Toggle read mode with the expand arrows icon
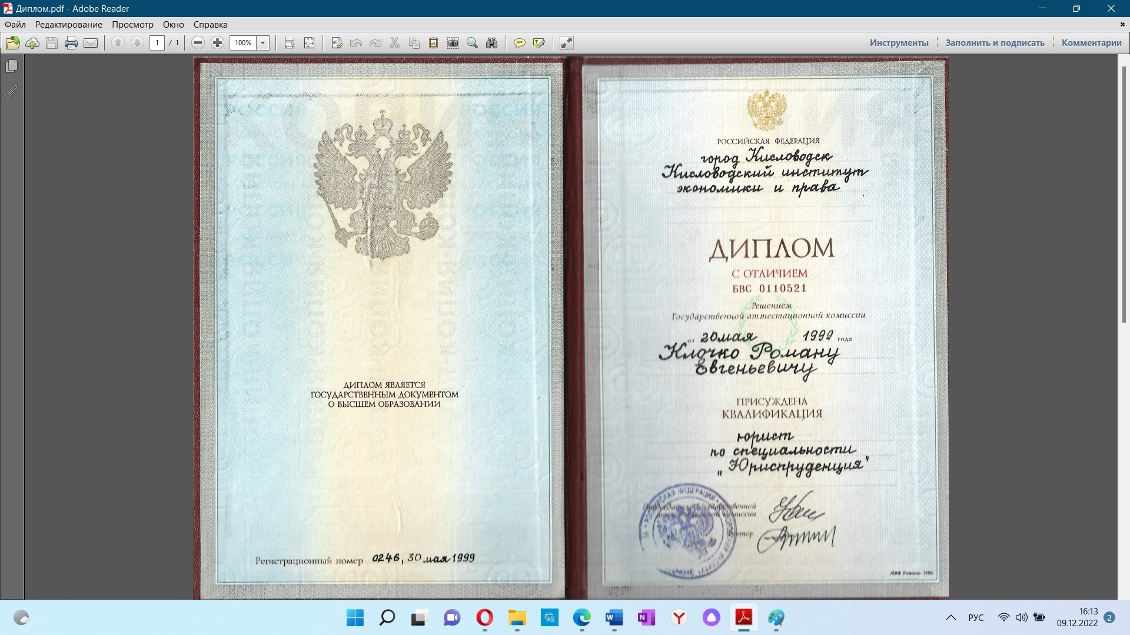Image resolution: width=1130 pixels, height=635 pixels. pos(566,43)
